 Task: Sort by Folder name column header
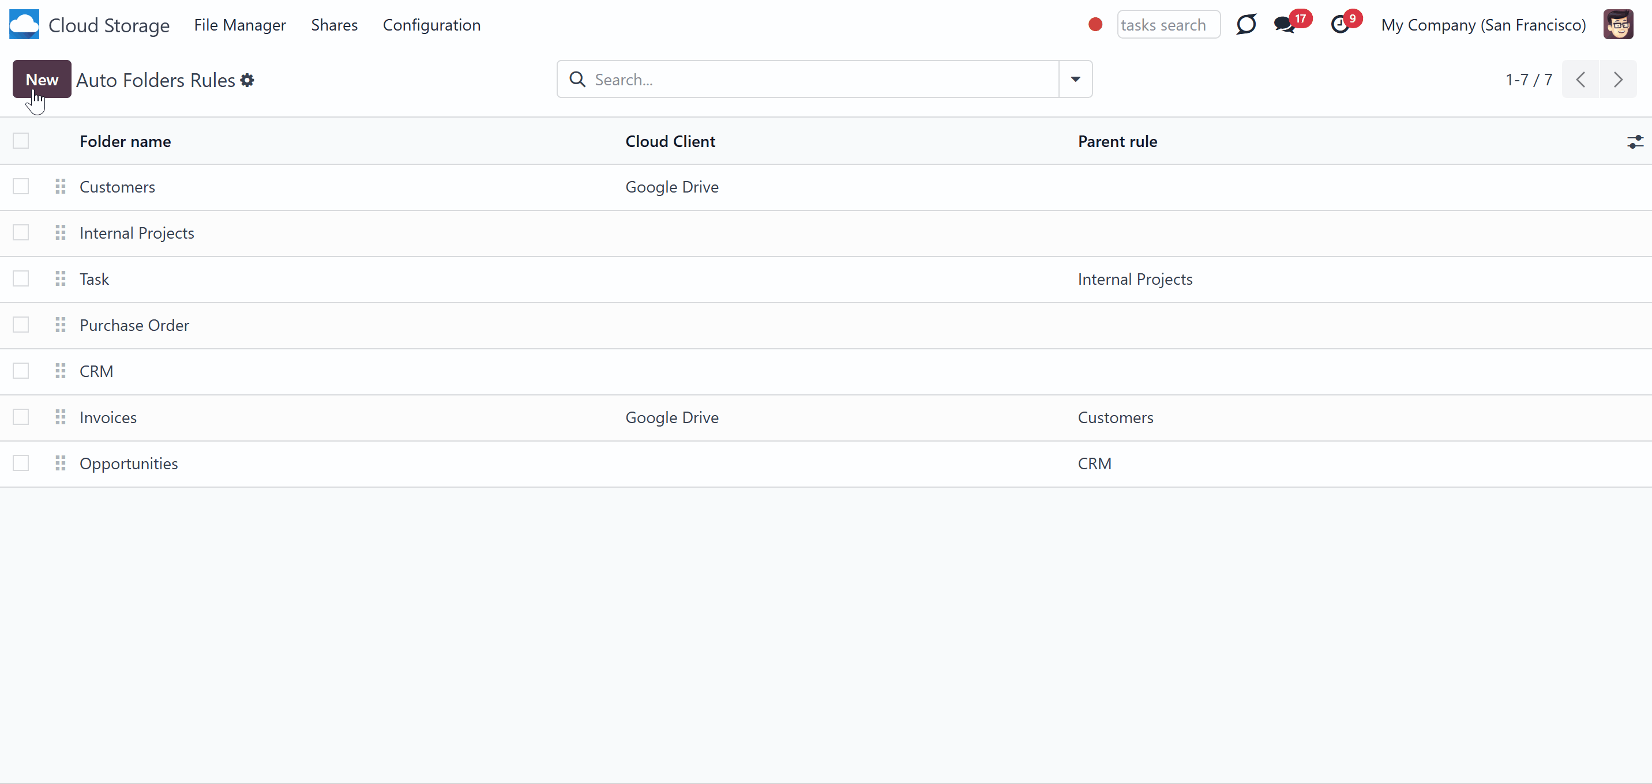pyautogui.click(x=125, y=142)
